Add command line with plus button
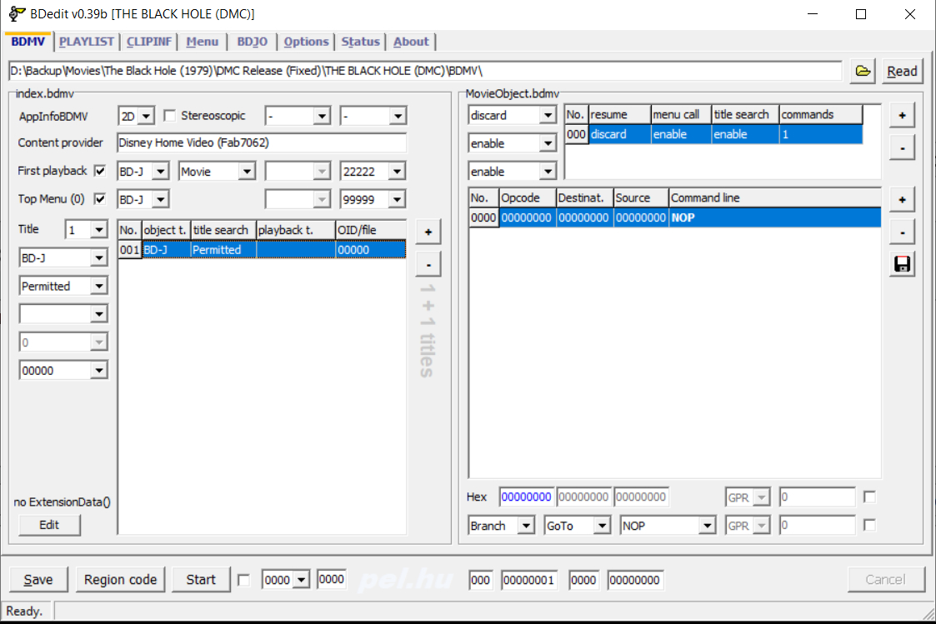Image resolution: width=936 pixels, height=624 pixels. pos(901,199)
